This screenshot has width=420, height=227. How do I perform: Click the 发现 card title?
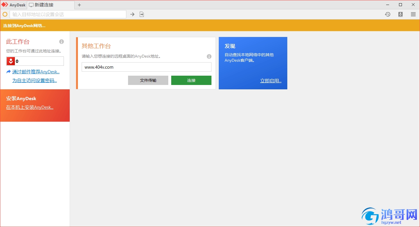point(230,46)
